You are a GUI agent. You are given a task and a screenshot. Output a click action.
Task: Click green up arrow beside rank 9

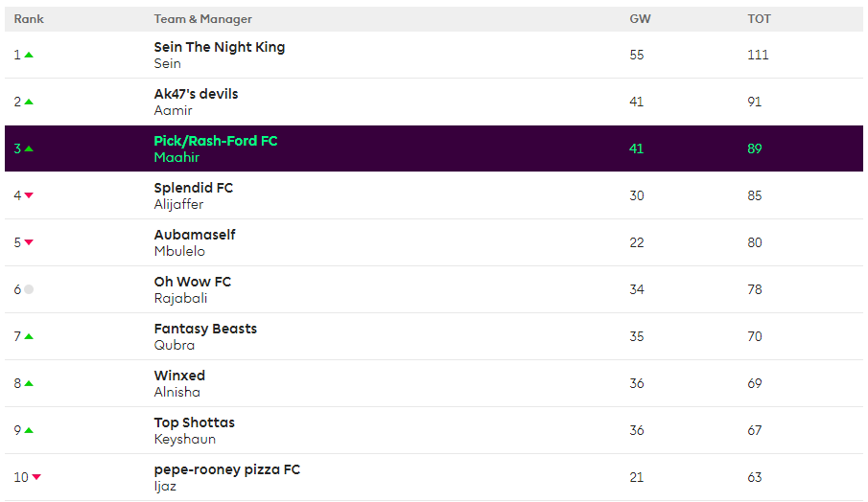29,431
